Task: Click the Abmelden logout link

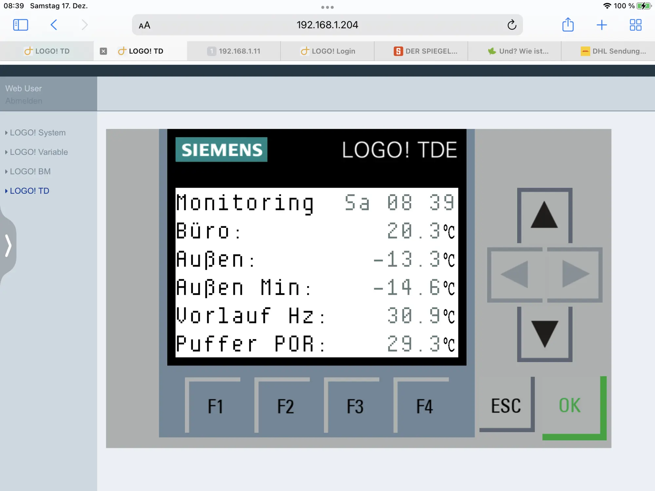Action: pyautogui.click(x=24, y=101)
